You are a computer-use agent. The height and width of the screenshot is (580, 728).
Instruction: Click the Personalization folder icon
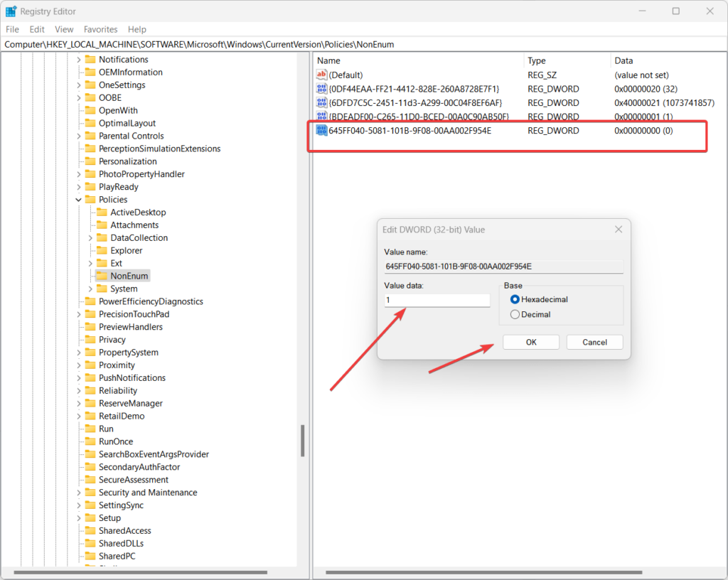pyautogui.click(x=90, y=161)
